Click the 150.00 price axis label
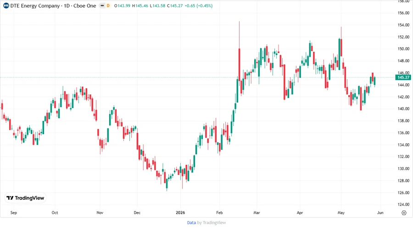The image size is (413, 228). pyautogui.click(x=403, y=49)
